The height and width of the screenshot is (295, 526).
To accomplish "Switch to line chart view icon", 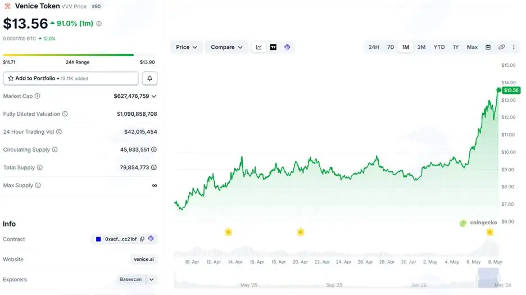I will 259,47.
